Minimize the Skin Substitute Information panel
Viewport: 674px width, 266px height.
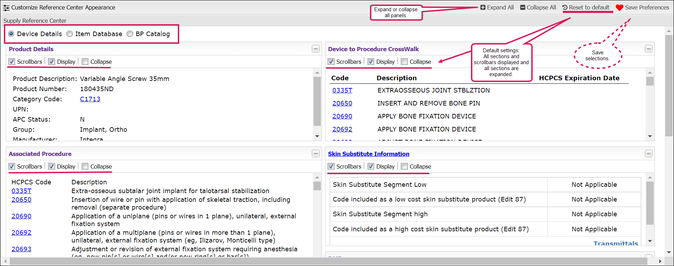pos(648,154)
